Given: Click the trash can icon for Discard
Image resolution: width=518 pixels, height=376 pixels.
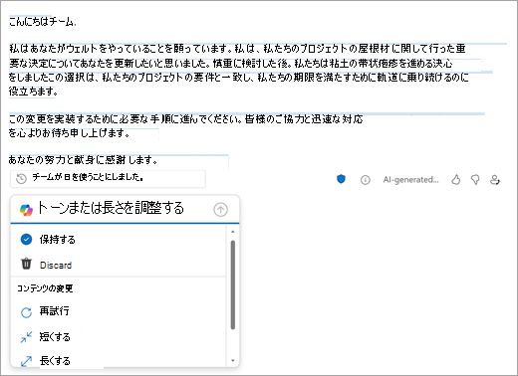Looking at the screenshot, I should pos(26,264).
